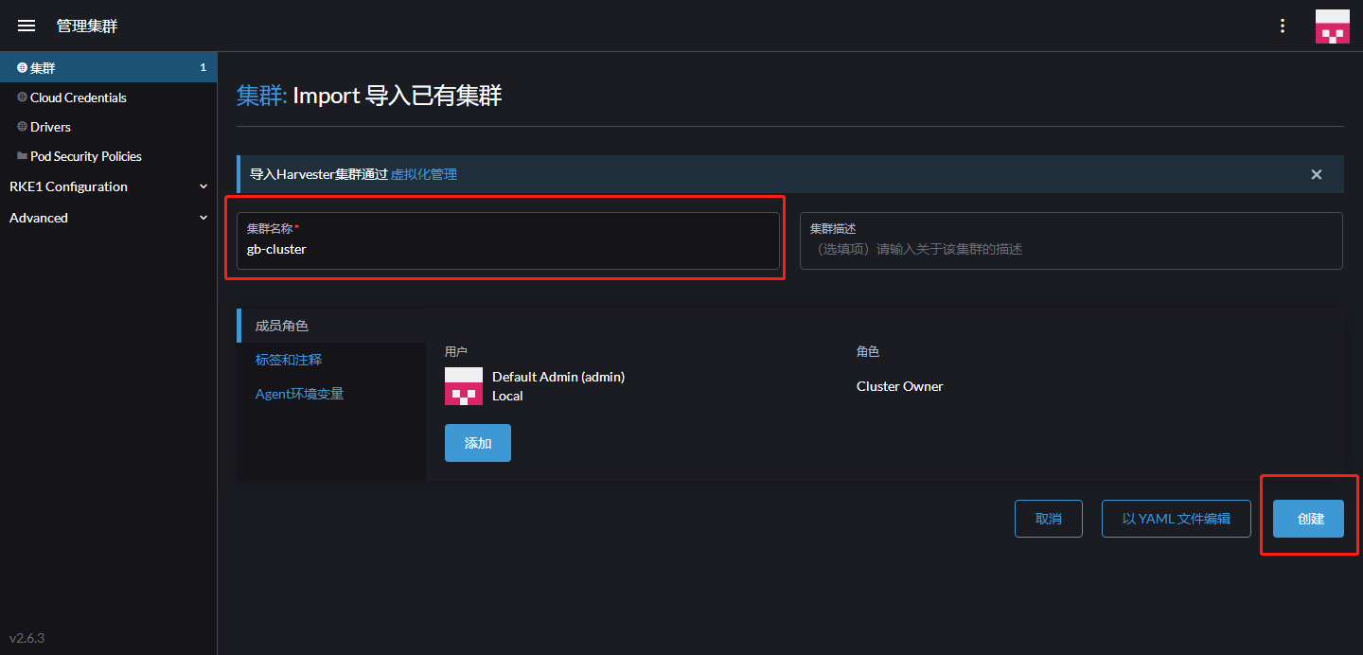This screenshot has height=655, width=1363.
Task: Click the globe icon beside 集群
Action: (x=22, y=68)
